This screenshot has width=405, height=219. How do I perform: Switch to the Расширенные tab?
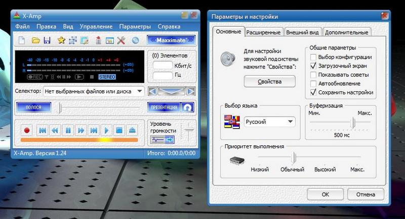(263, 32)
